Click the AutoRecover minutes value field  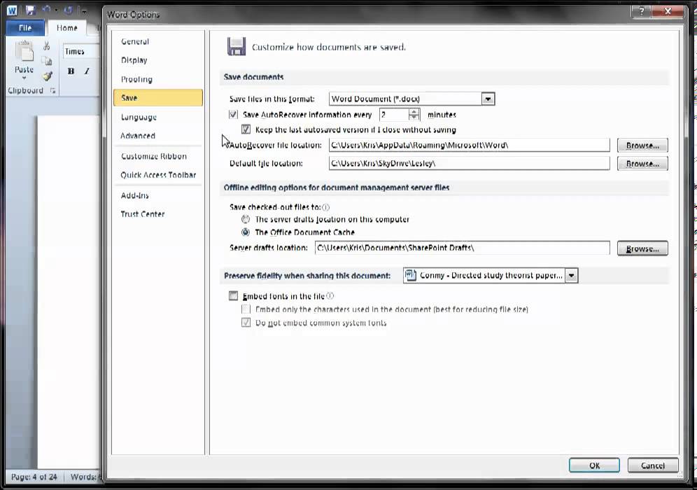(394, 115)
